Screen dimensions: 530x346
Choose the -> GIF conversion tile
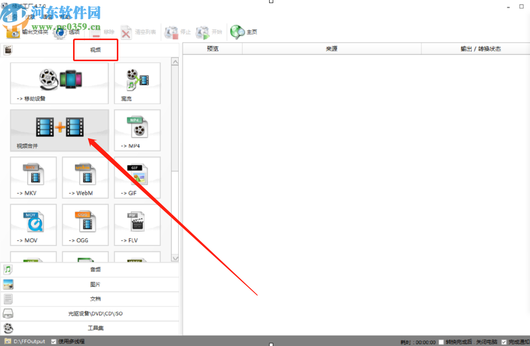pyautogui.click(x=137, y=177)
